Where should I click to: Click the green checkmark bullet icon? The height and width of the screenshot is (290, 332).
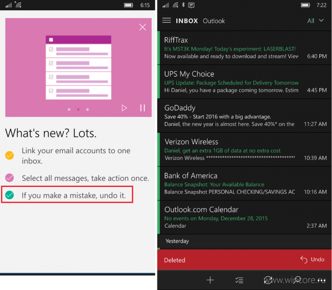[x=10, y=195]
